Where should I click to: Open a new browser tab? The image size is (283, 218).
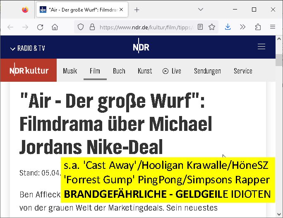tap(137, 10)
